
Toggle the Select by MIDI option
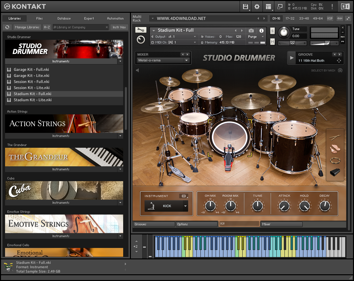[340, 71]
